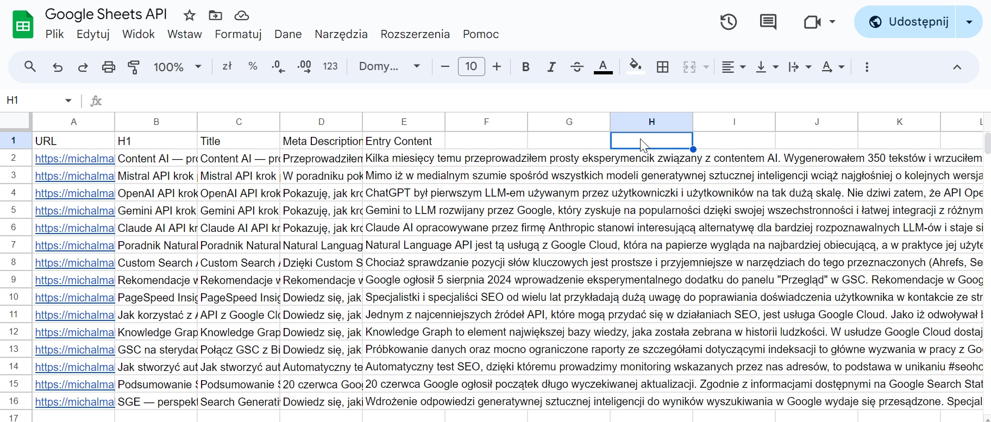Format as percent
This screenshot has height=422, width=991.
point(253,66)
